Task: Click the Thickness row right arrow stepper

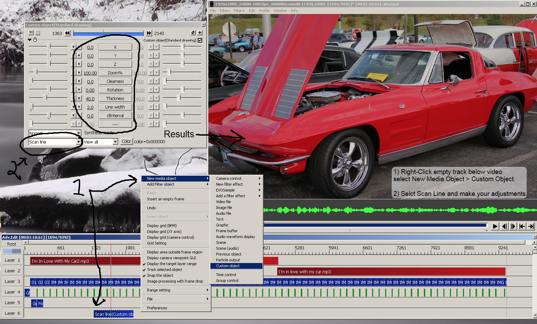Action: [79, 98]
